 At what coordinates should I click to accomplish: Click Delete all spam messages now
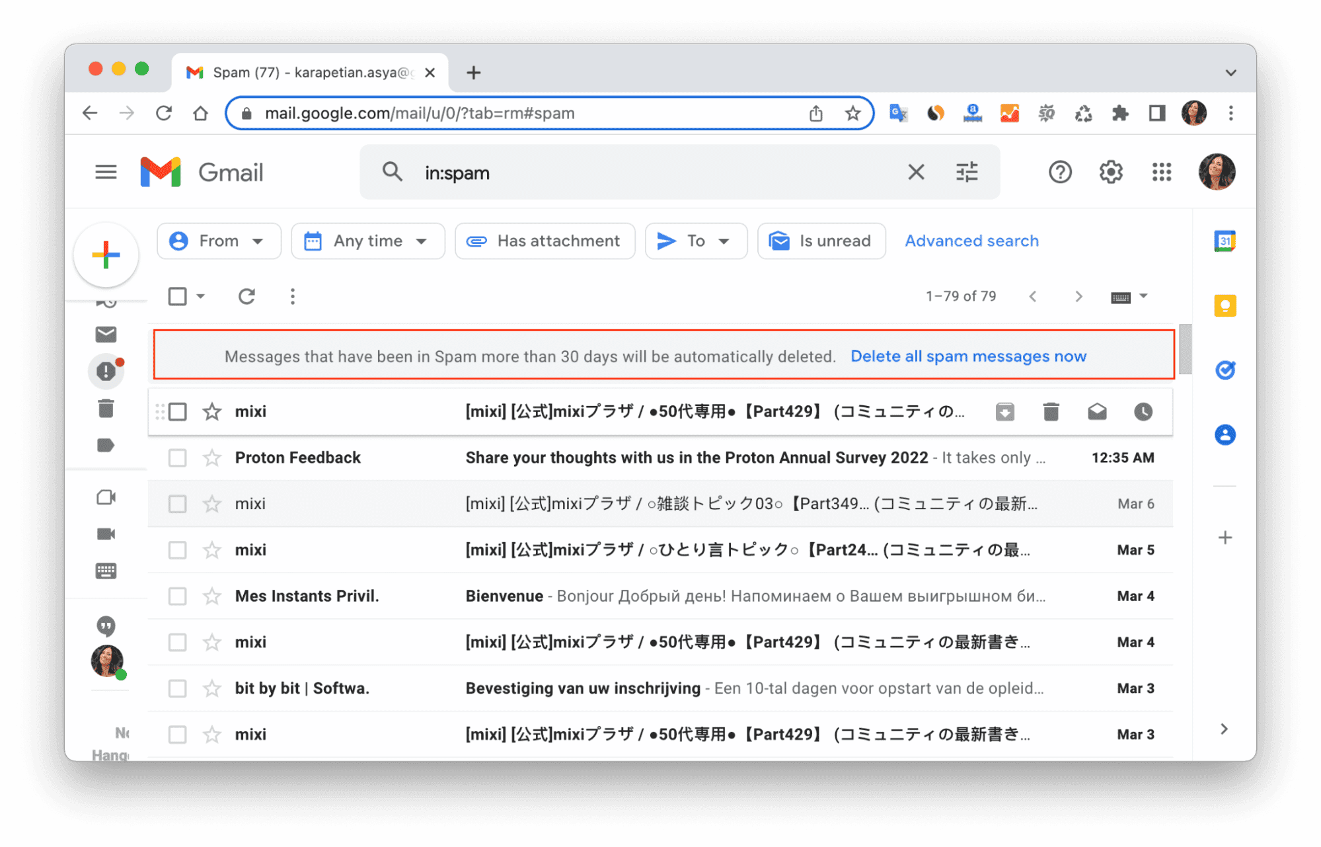point(969,356)
